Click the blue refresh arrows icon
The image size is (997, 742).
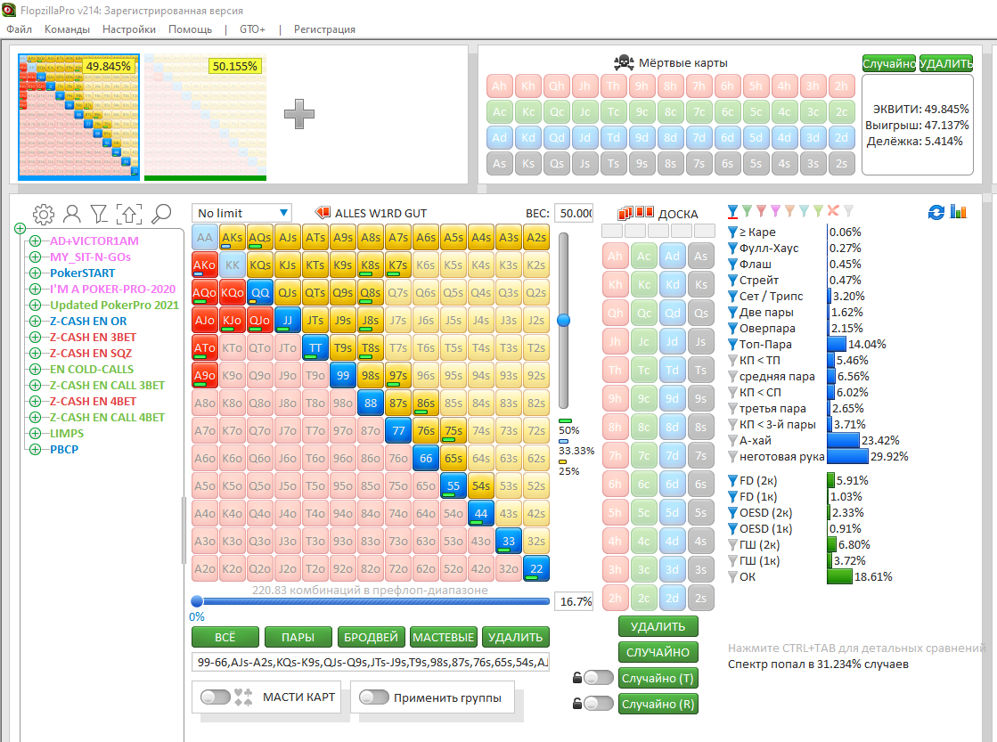pos(936,212)
